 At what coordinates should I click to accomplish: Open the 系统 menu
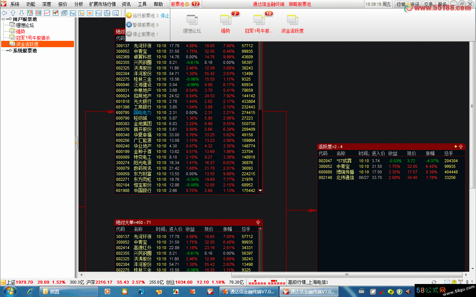(15, 4)
